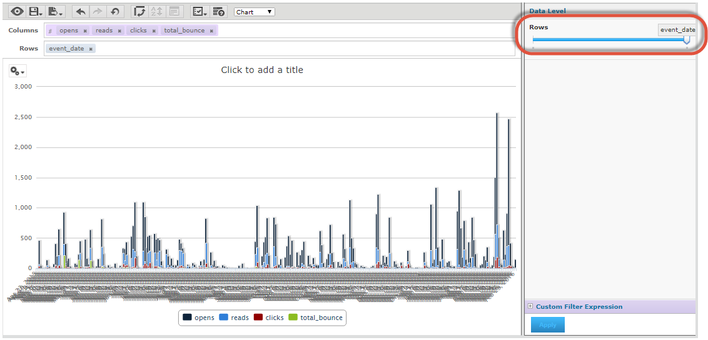Open the chart settings gear menu
The width and height of the screenshot is (708, 340).
click(18, 72)
